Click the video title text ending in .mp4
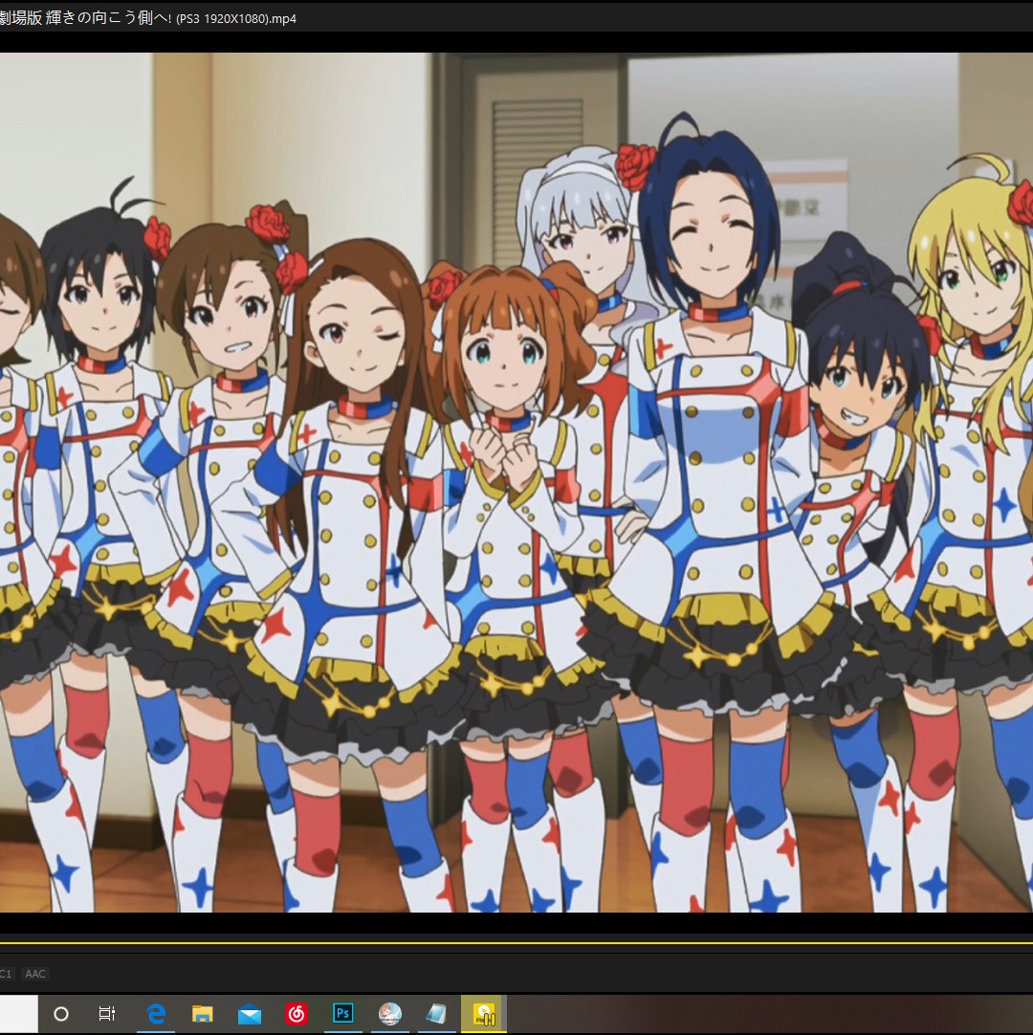Viewport: 1033px width, 1035px height. click(x=148, y=18)
